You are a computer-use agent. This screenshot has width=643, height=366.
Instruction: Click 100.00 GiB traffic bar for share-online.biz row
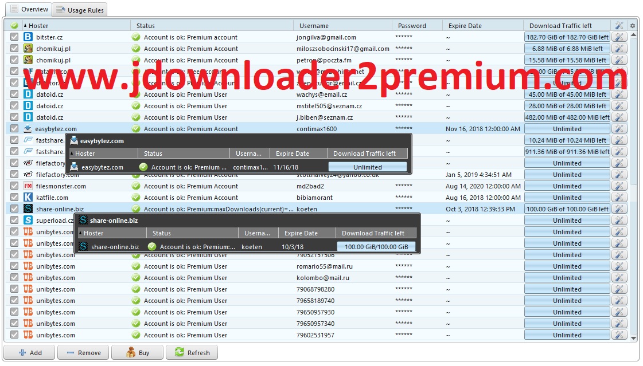click(567, 209)
